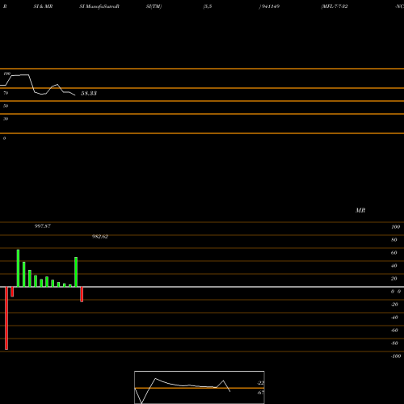This screenshot has height=404, width=404.
Task: Click the 'SI MunafaSutraR' header text
Action: [x=99, y=6]
